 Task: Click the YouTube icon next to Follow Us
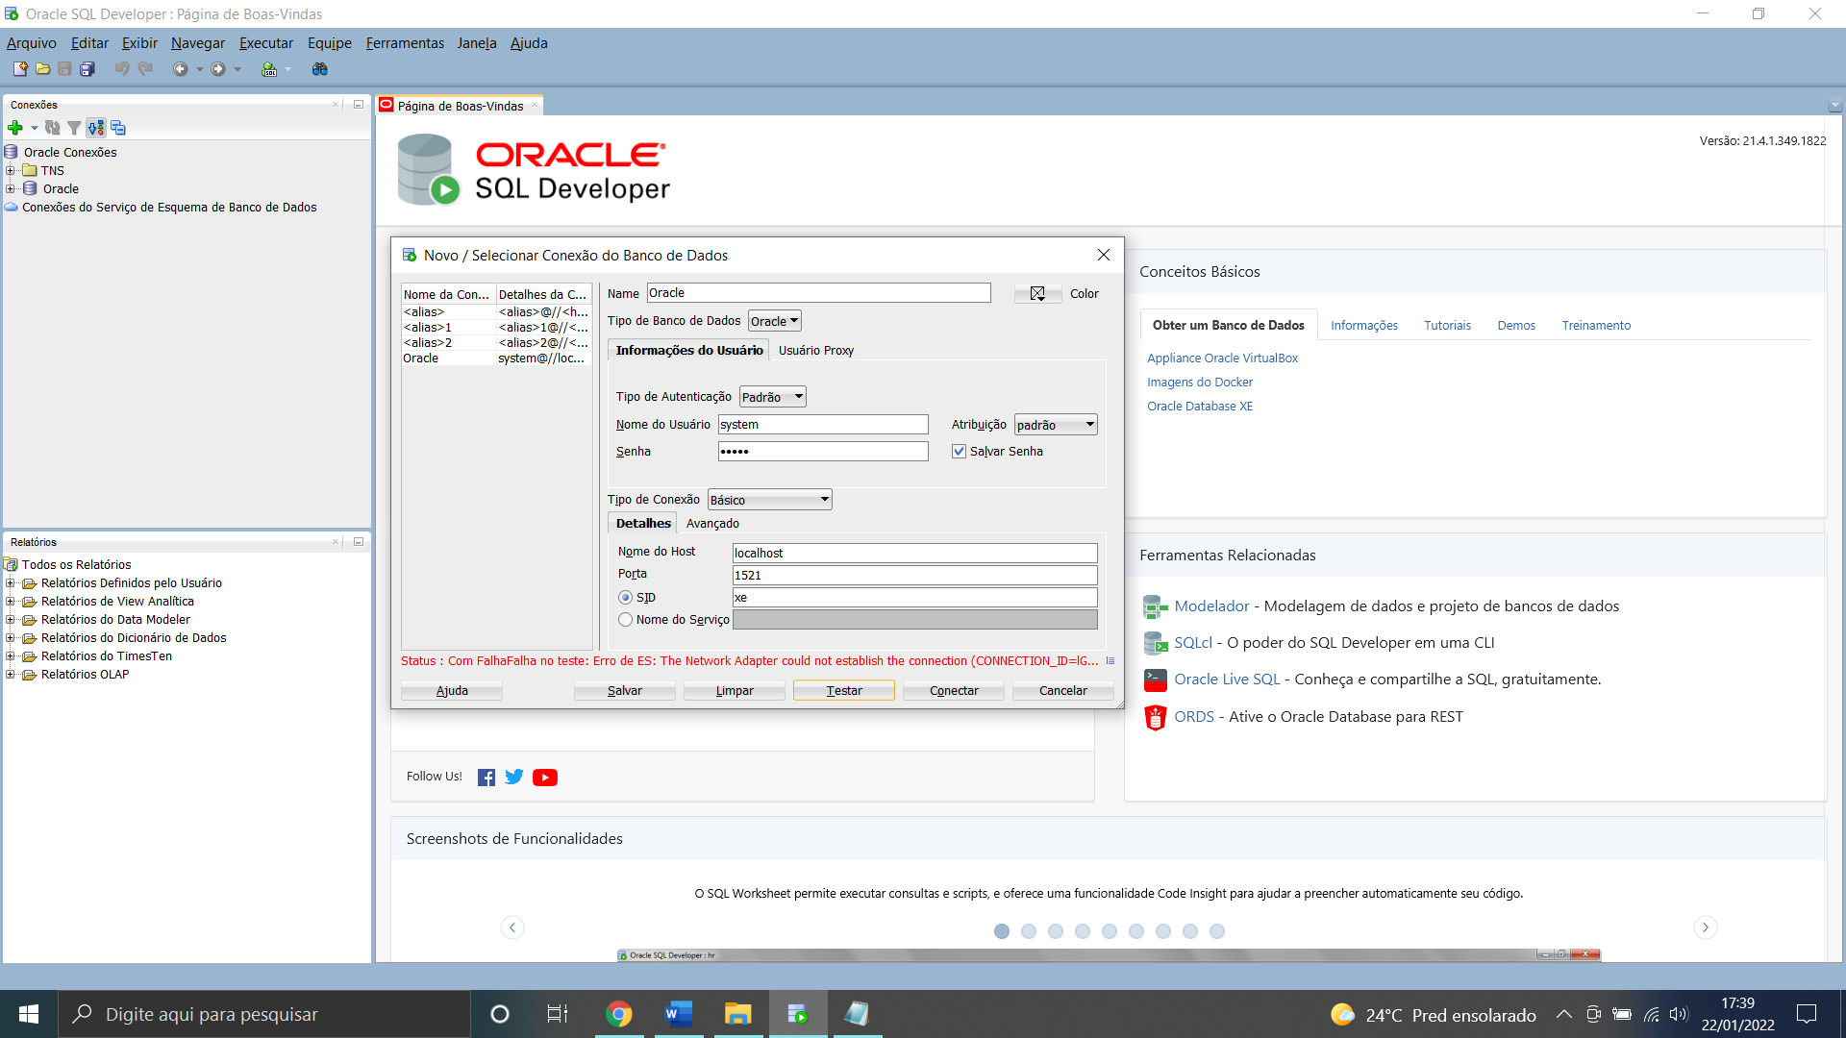click(545, 778)
